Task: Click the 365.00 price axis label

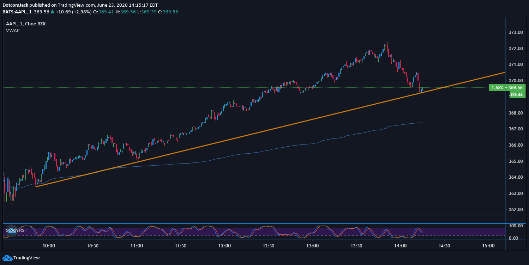Action: click(x=516, y=161)
